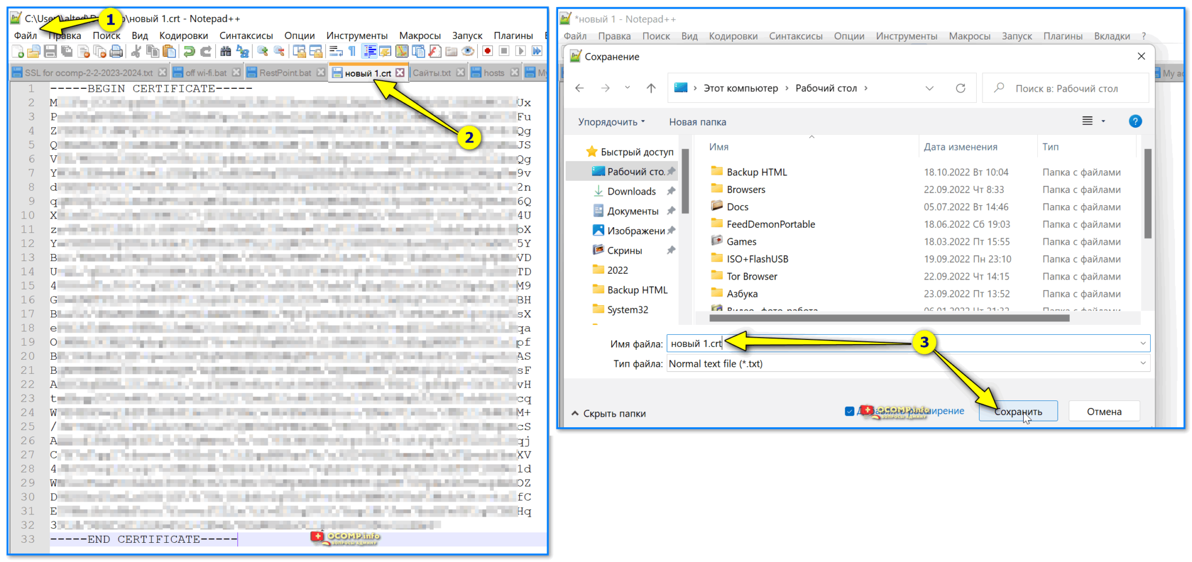Viewport: 1192px width, 562px height.
Task: Click the Поиск в: Рабочий стол search box
Action: (1066, 88)
